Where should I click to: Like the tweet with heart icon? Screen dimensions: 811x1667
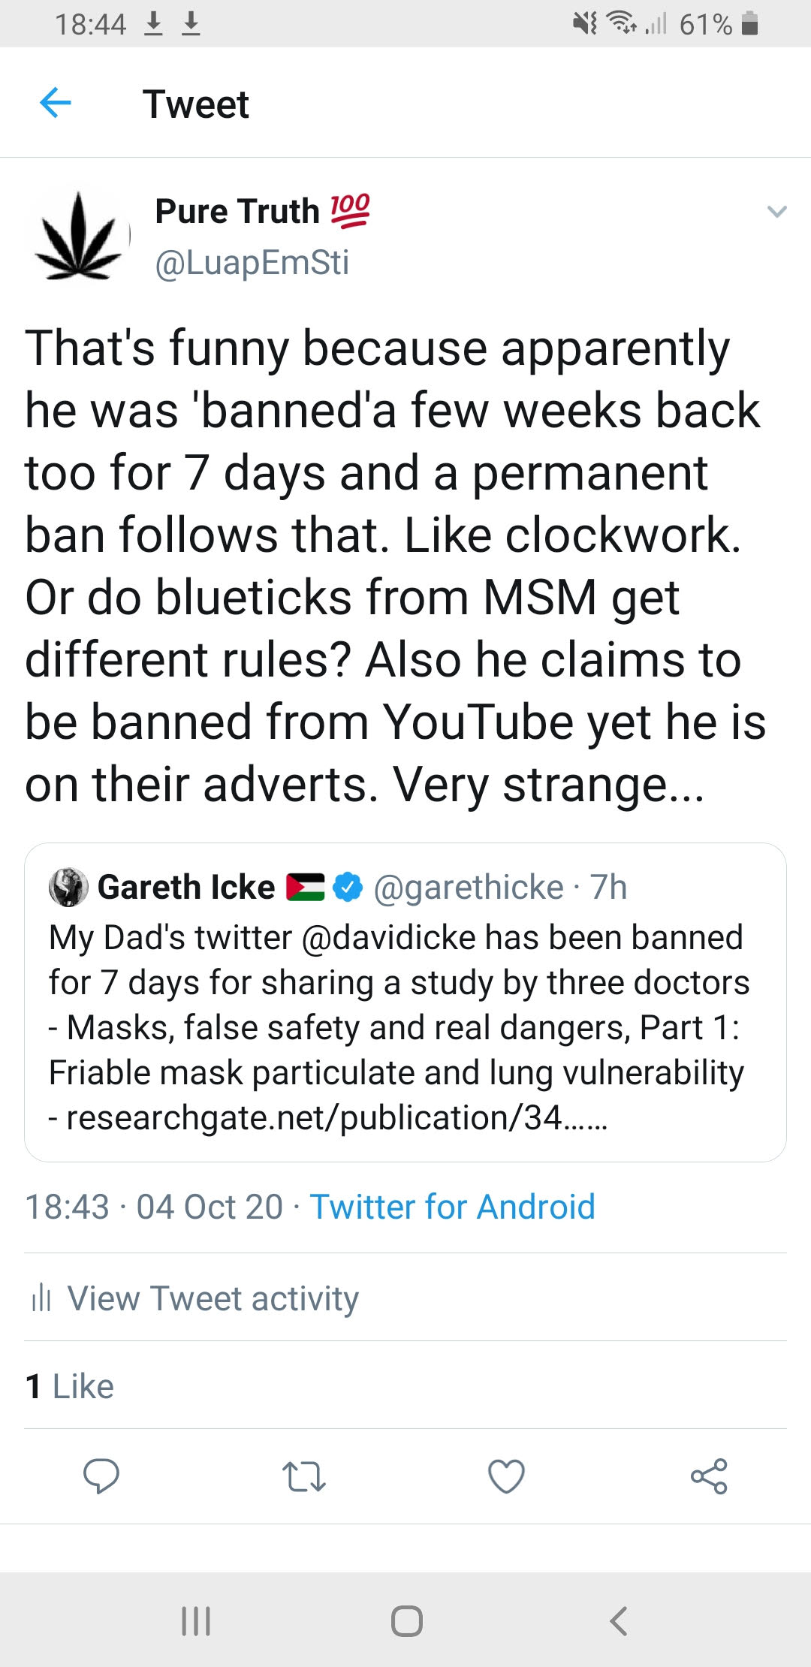(506, 1476)
